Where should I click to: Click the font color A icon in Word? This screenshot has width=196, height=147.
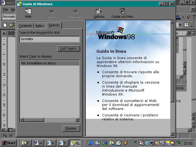point(178,17)
